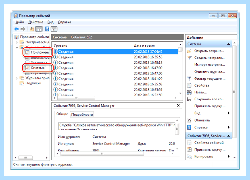Click the details pane horizontal scrollbar thumb
Viewport: 250px width, 180px height.
(x=102, y=154)
